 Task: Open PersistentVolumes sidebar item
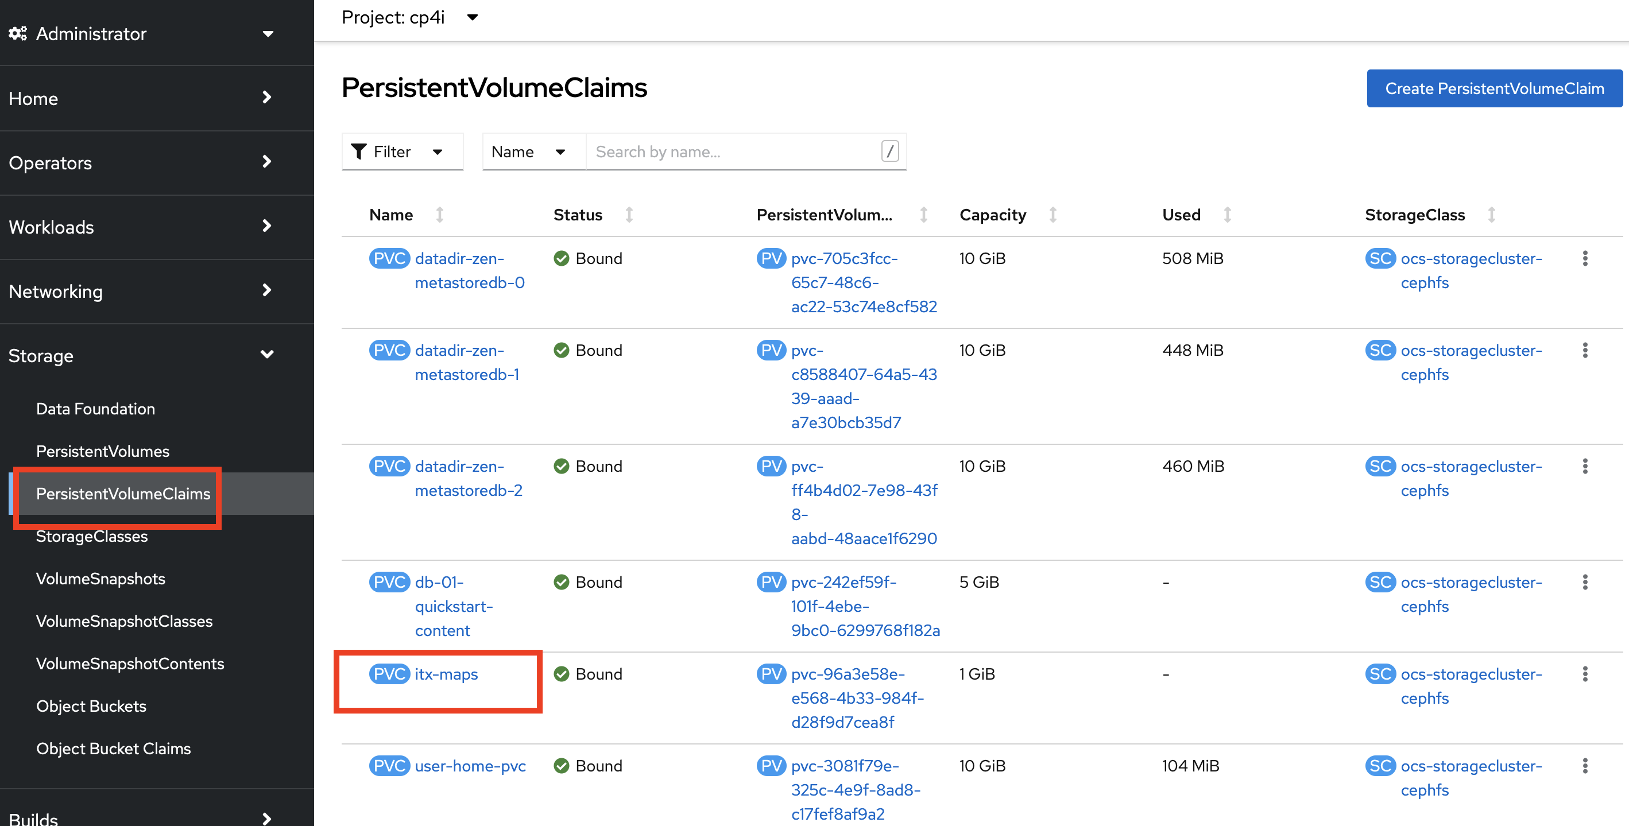pos(102,451)
